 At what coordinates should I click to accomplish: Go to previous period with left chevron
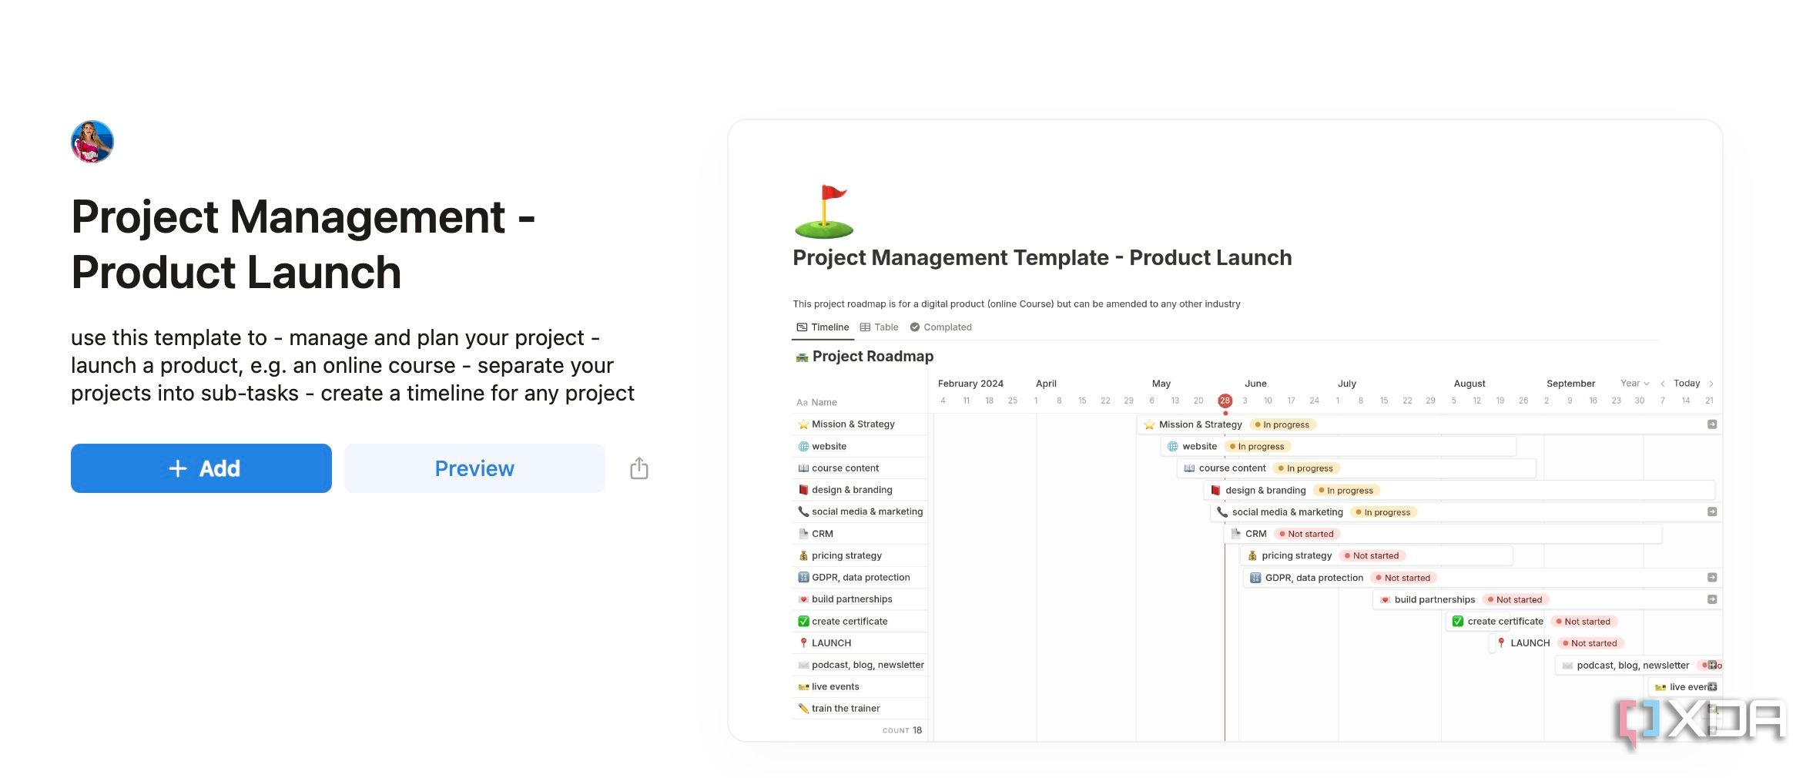(x=1662, y=384)
